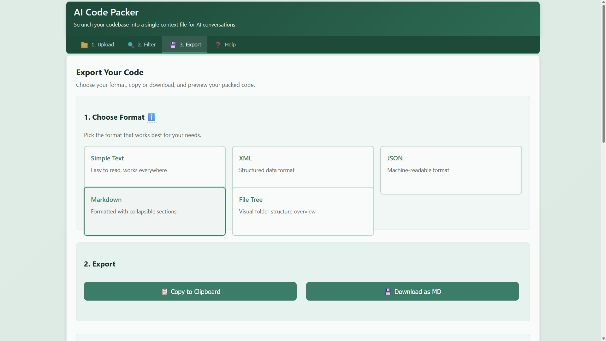Select the File Tree format card
This screenshot has width=606, height=341.
click(303, 211)
